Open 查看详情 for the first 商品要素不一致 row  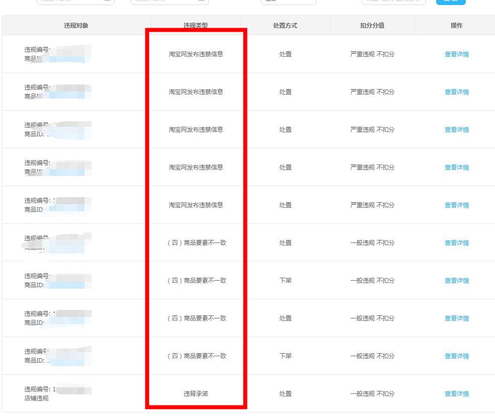pyautogui.click(x=456, y=242)
